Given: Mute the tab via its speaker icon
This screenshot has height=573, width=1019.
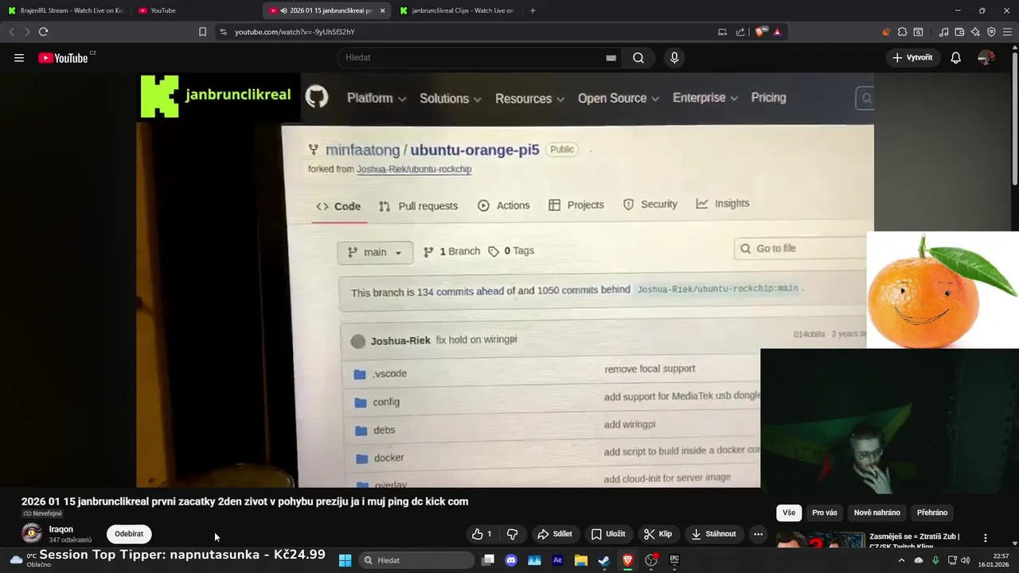Looking at the screenshot, I should (x=284, y=10).
